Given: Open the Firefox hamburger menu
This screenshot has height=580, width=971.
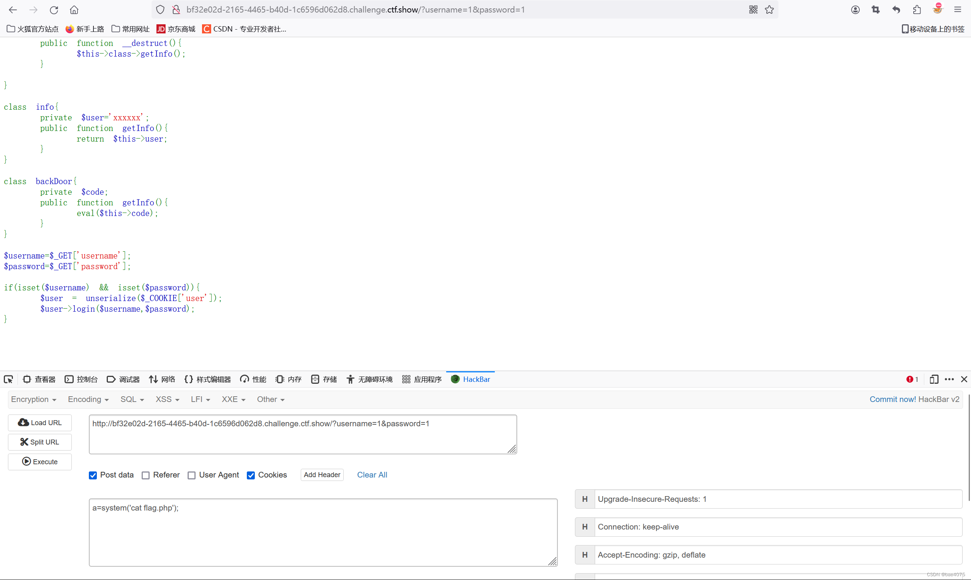Looking at the screenshot, I should pos(957,10).
